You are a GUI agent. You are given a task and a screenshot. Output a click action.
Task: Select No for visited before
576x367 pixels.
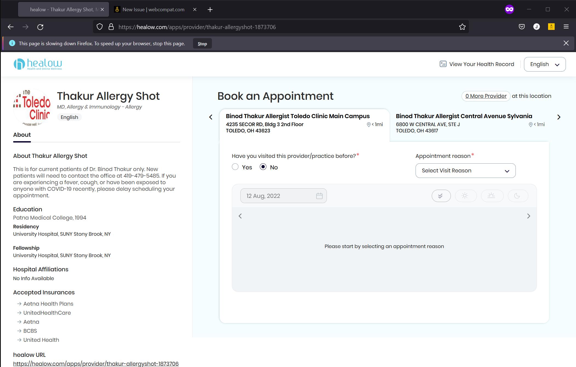(x=263, y=167)
